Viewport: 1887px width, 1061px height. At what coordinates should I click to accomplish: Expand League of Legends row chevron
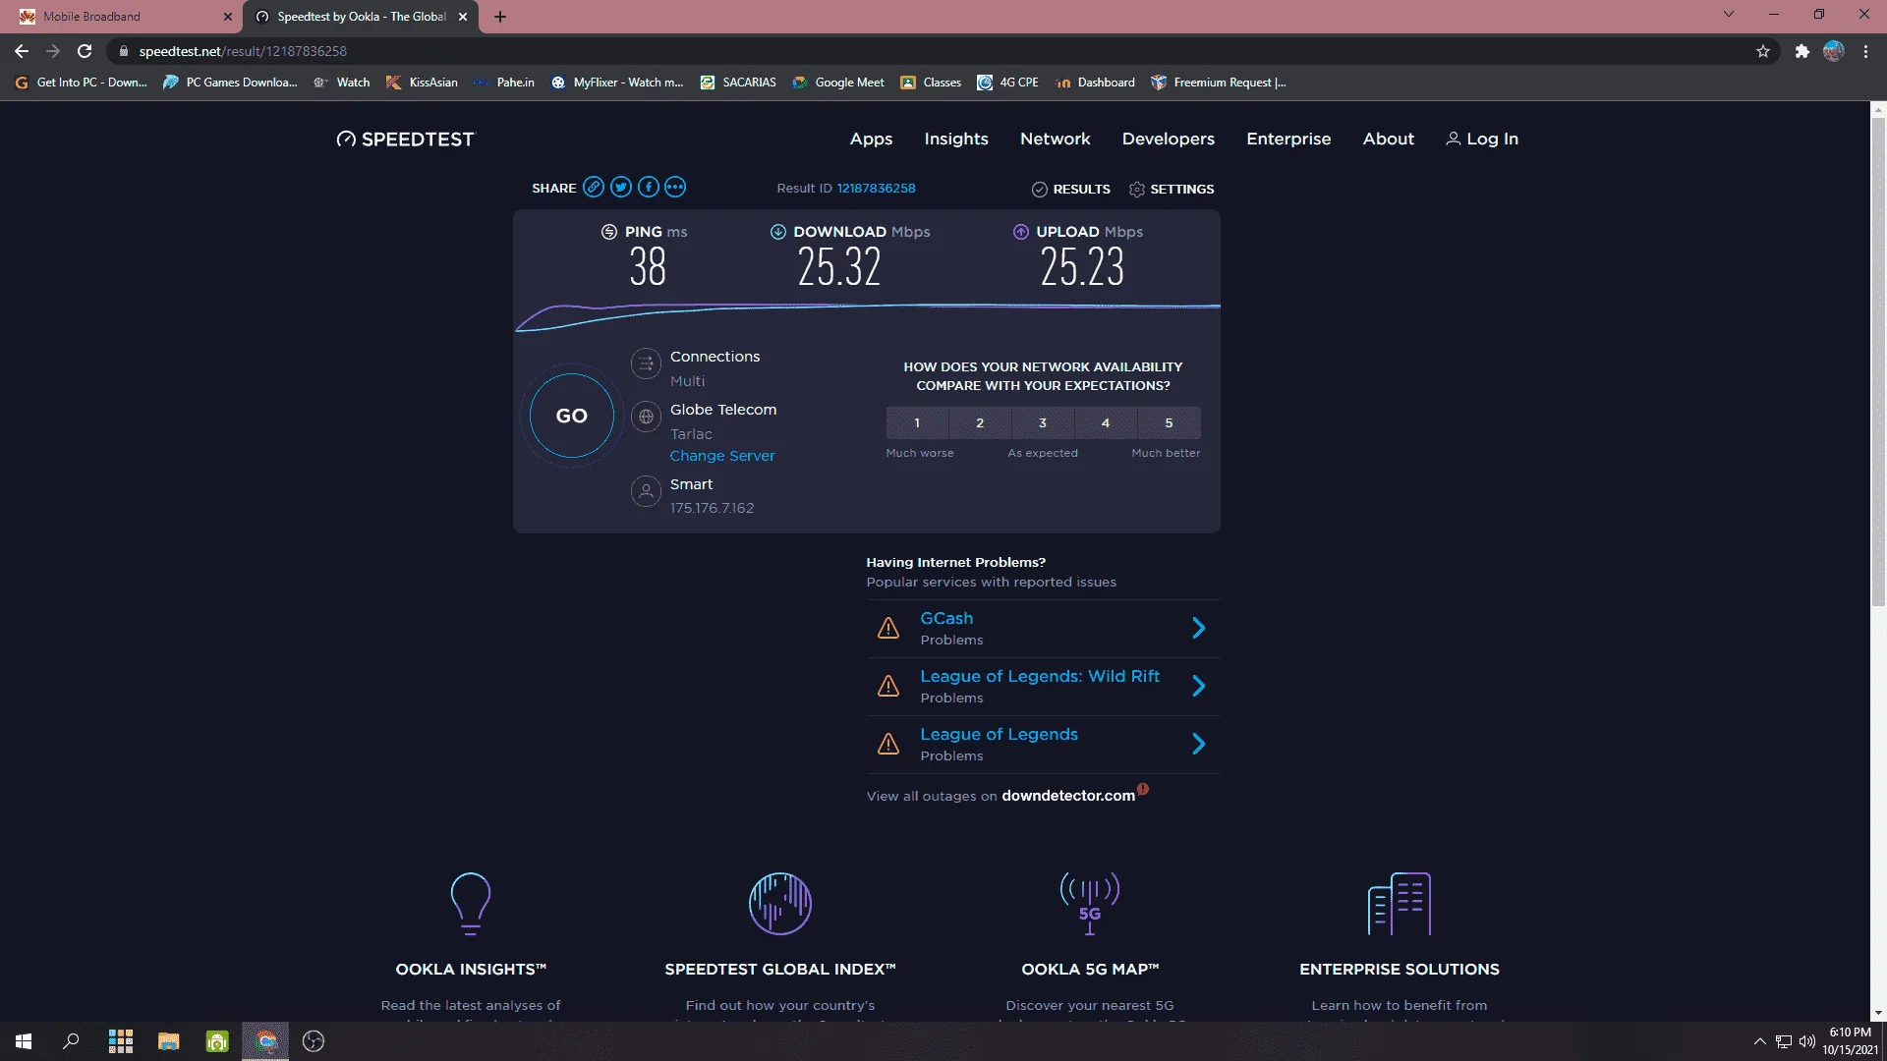click(1199, 744)
